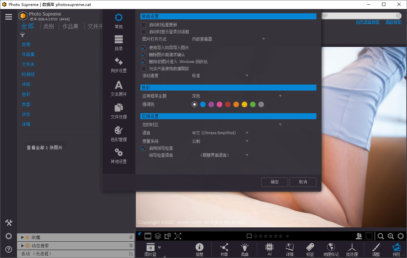The height and width of the screenshot is (258, 407).
Task: Click the full screen focus icon
Action: coord(178,236)
